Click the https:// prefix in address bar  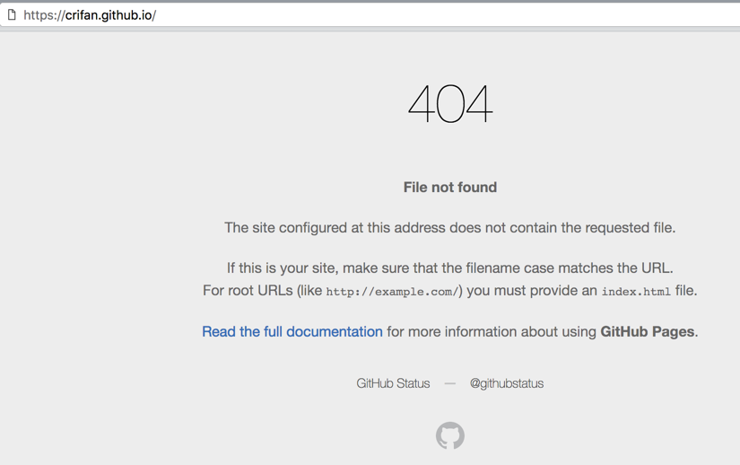[44, 15]
